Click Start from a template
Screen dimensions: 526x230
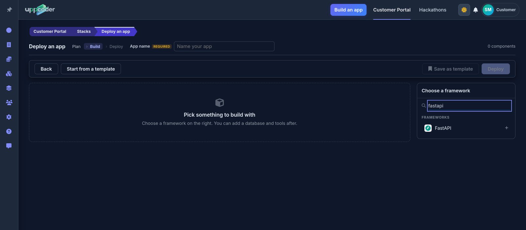tap(91, 69)
